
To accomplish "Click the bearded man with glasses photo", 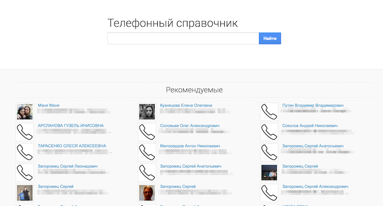I will [147, 192].
